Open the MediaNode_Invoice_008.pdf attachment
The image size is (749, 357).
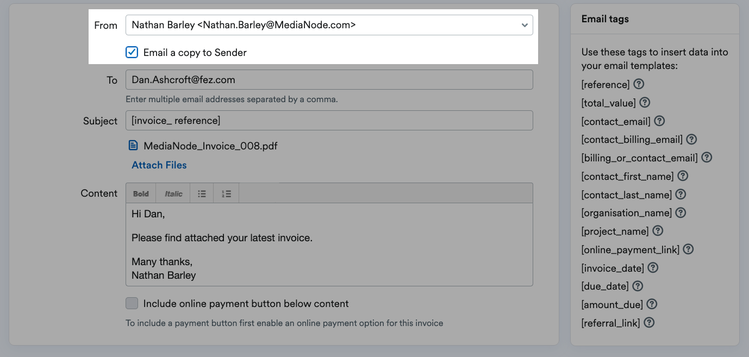coord(210,146)
